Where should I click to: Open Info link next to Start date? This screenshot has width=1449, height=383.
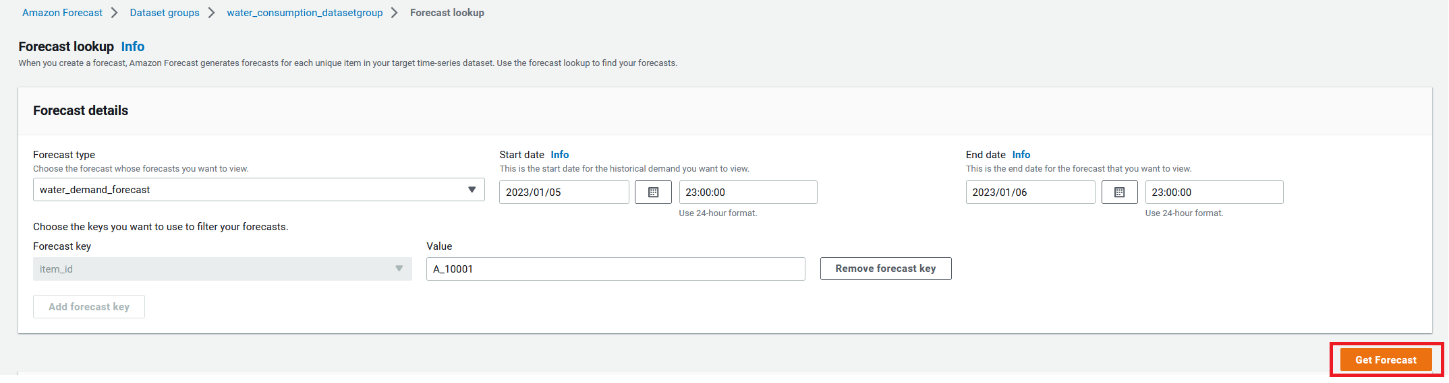click(x=560, y=155)
